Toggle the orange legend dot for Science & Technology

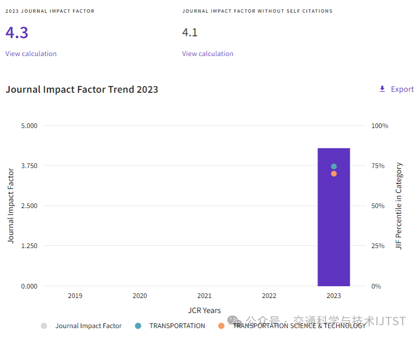[x=221, y=326]
